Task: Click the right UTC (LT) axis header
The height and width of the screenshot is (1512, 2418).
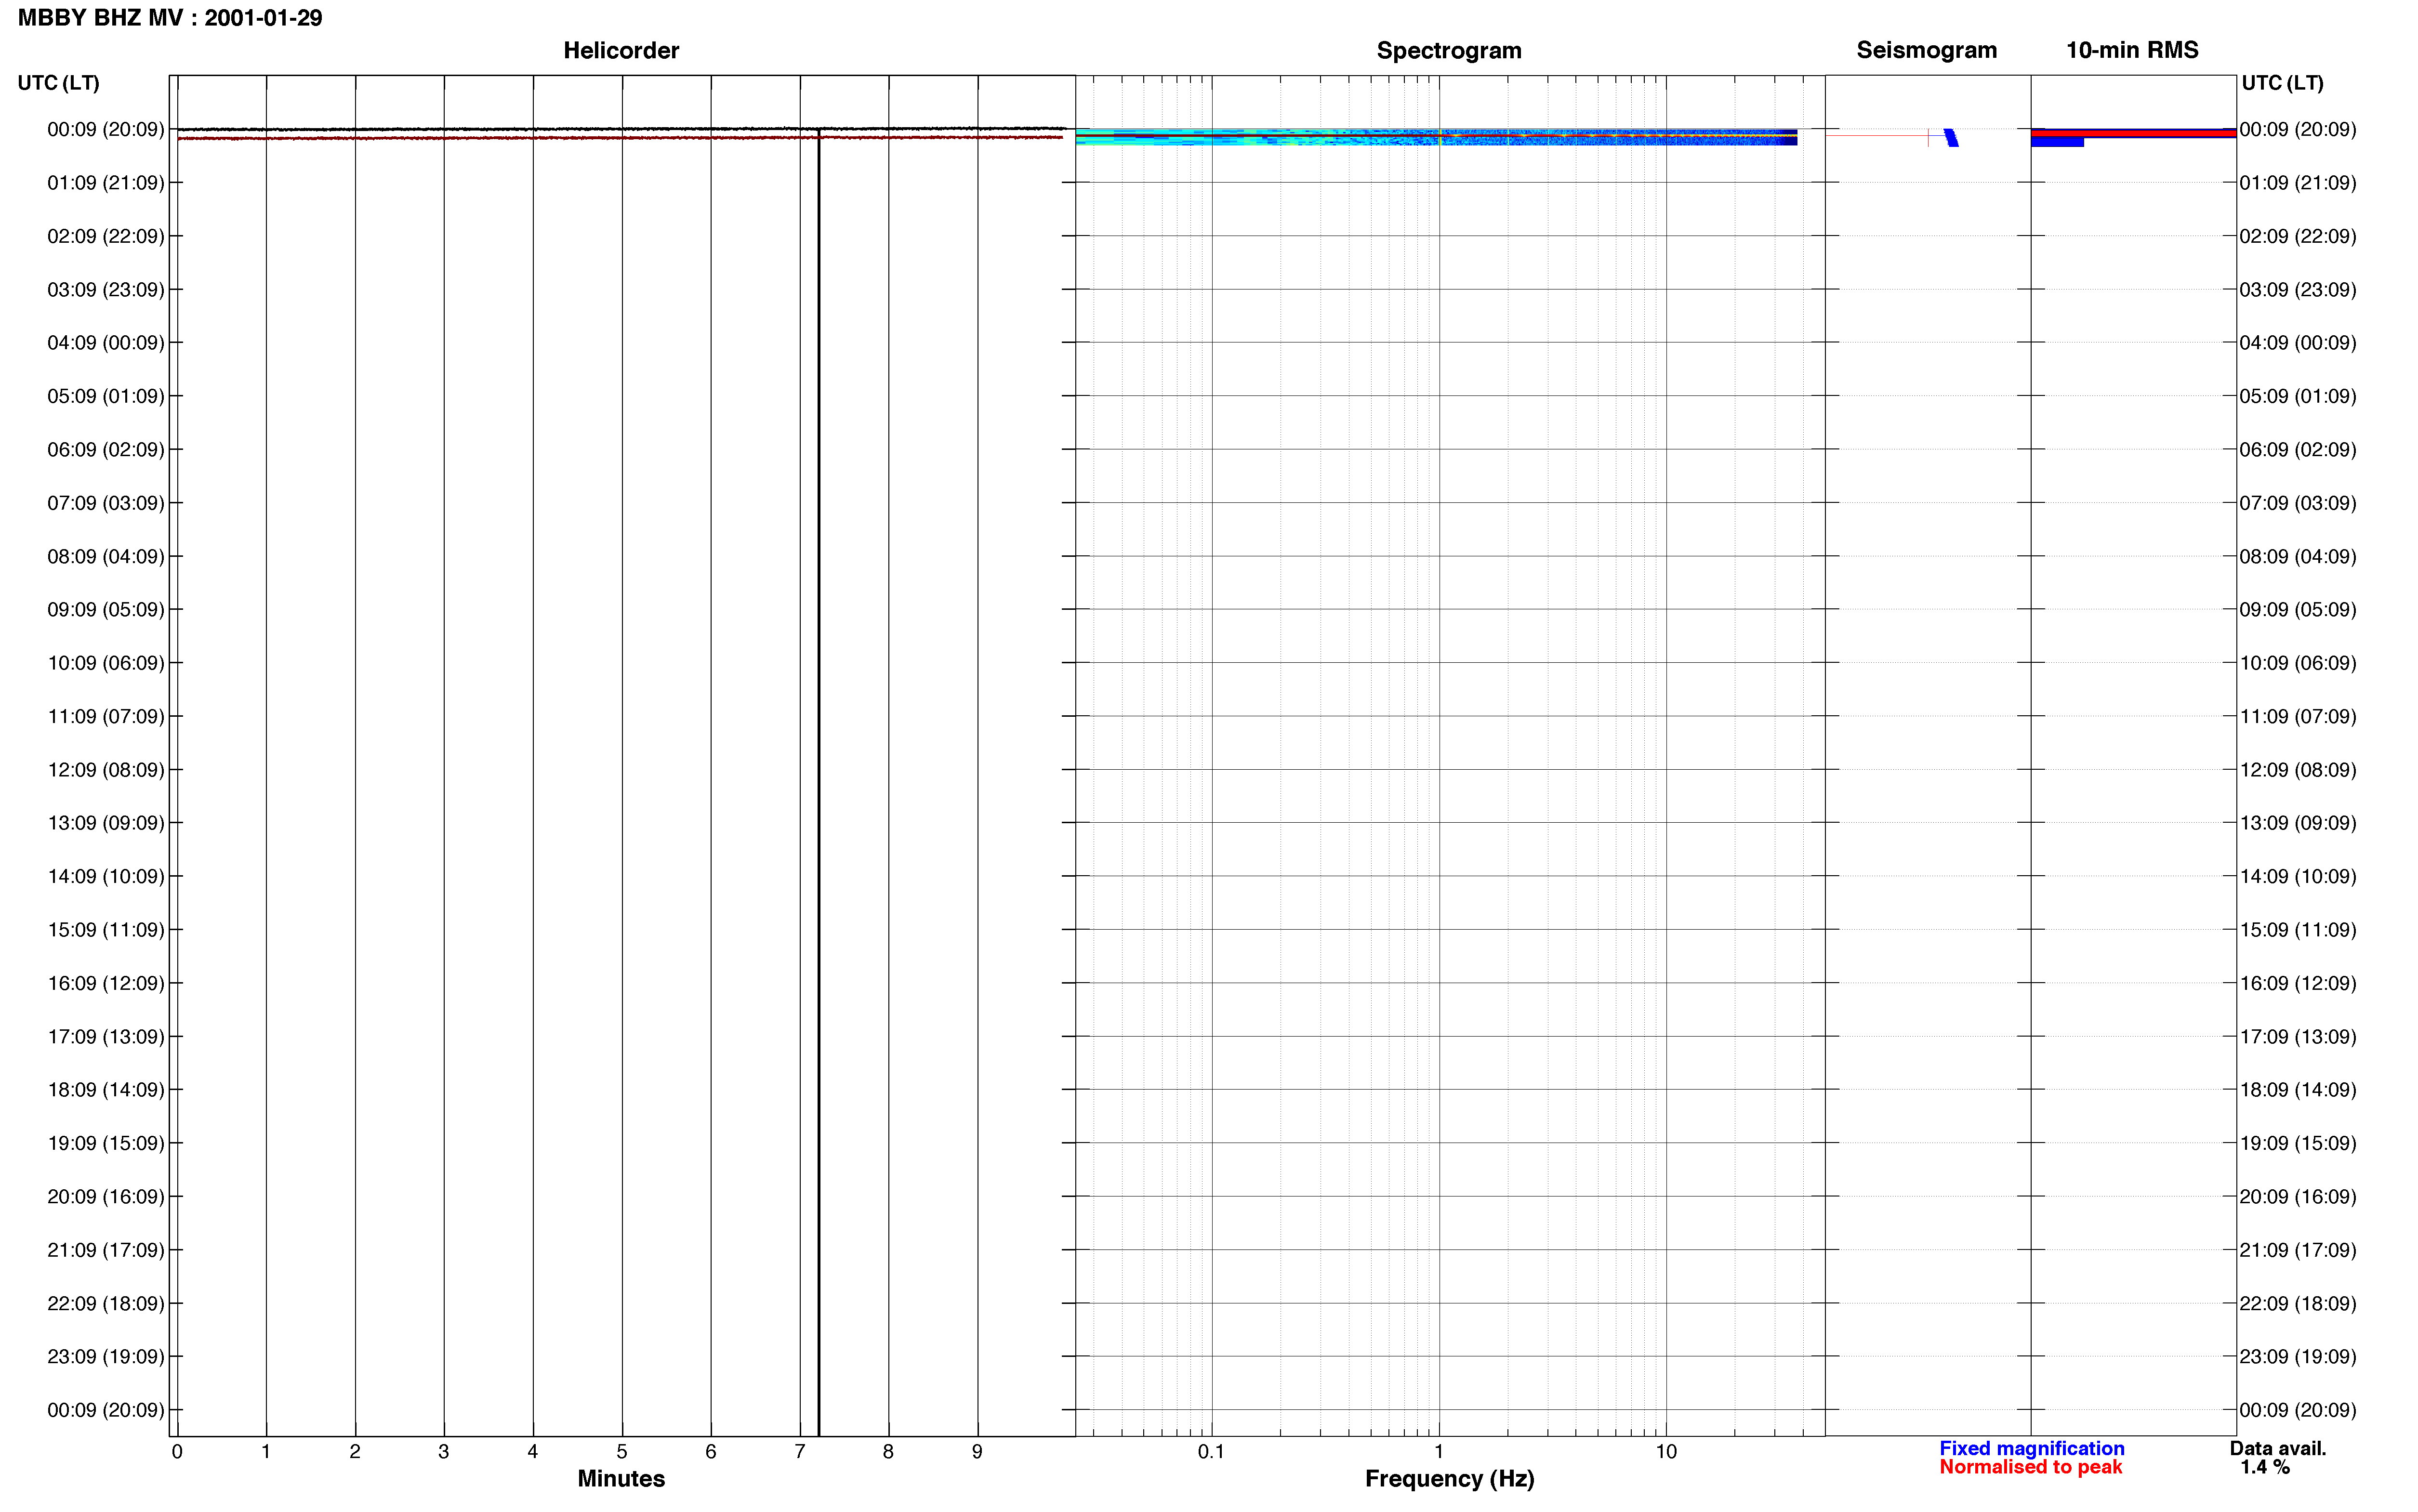Action: pos(2282,83)
